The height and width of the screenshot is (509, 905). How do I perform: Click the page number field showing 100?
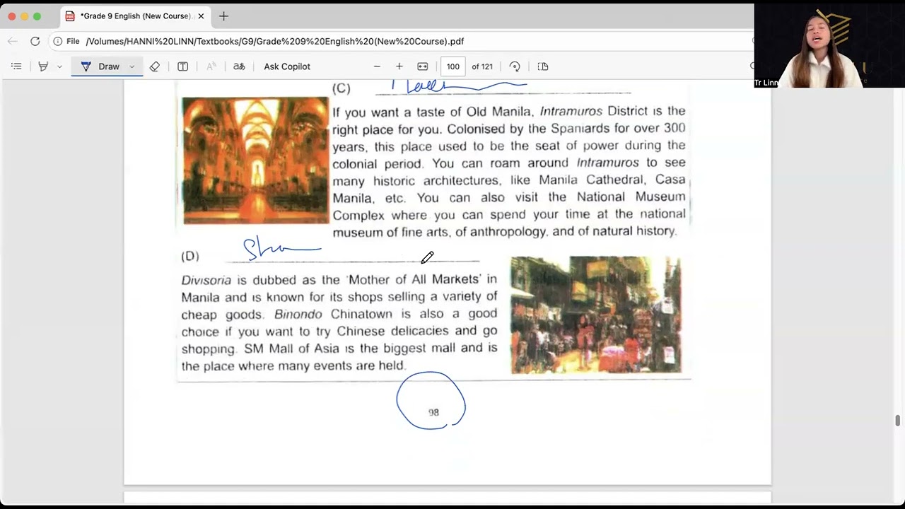coord(453,66)
